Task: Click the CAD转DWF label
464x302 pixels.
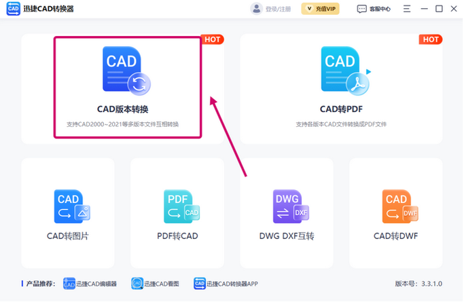Action: coord(396,236)
